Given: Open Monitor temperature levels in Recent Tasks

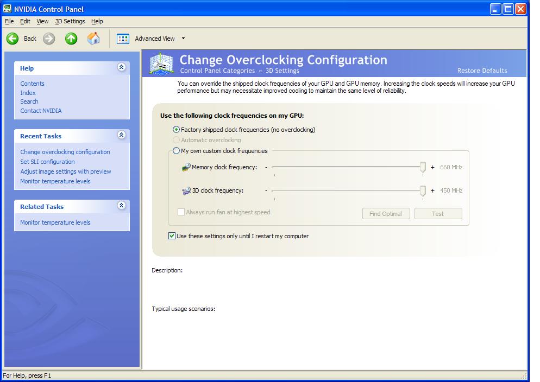Looking at the screenshot, I should (x=55, y=181).
